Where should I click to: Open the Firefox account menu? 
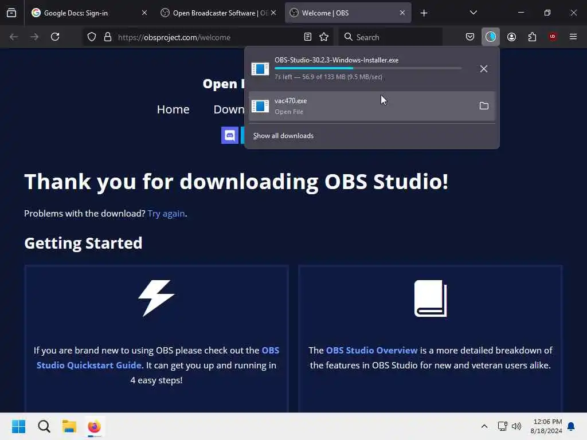click(511, 37)
